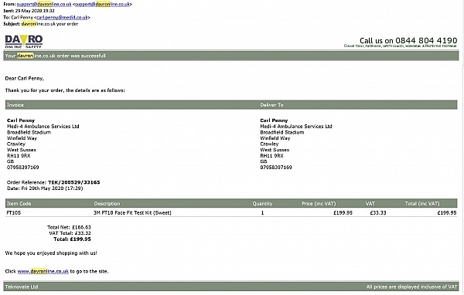464x295 pixels.
Task: Click the Quantity column header
Action: (262, 204)
